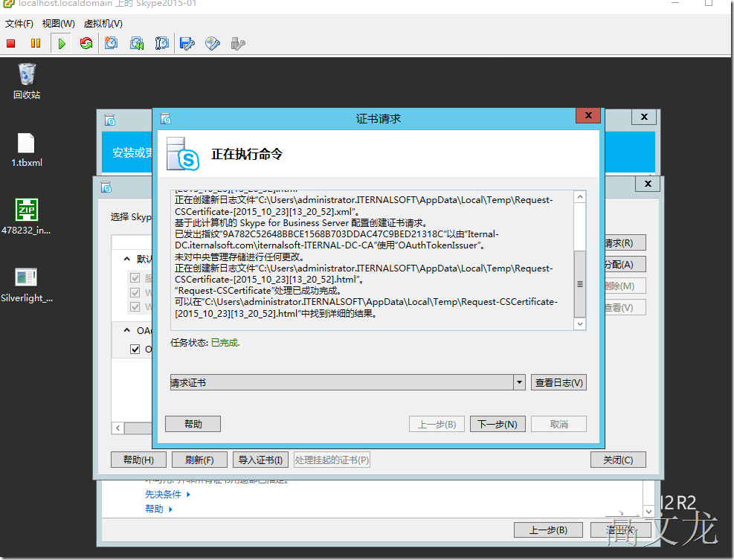Expand the 先决条件 link arrow
The image size is (734, 560).
[188, 494]
